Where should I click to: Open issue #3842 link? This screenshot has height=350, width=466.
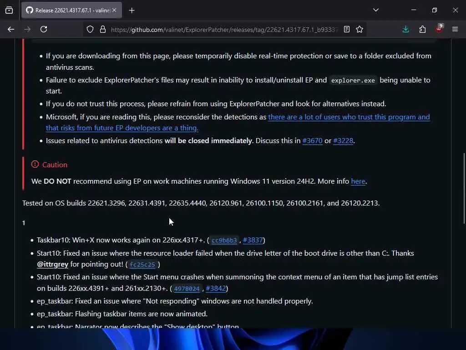[x=216, y=288]
